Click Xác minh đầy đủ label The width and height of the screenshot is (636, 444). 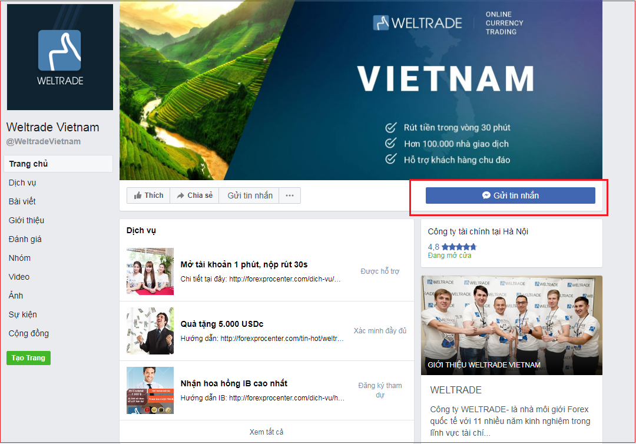coord(380,331)
